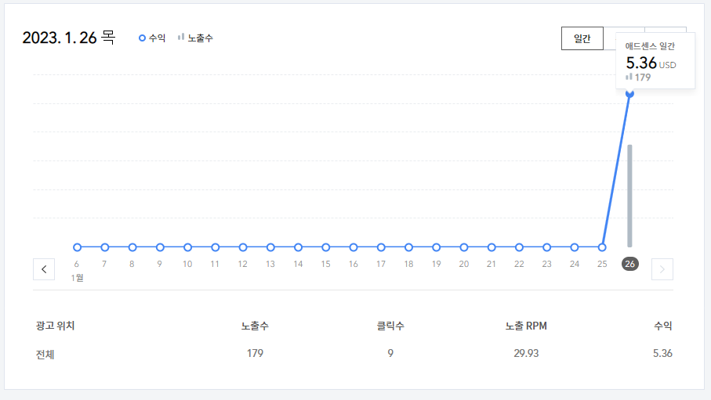Click the axis date label 15
The image size is (711, 400).
(x=325, y=264)
